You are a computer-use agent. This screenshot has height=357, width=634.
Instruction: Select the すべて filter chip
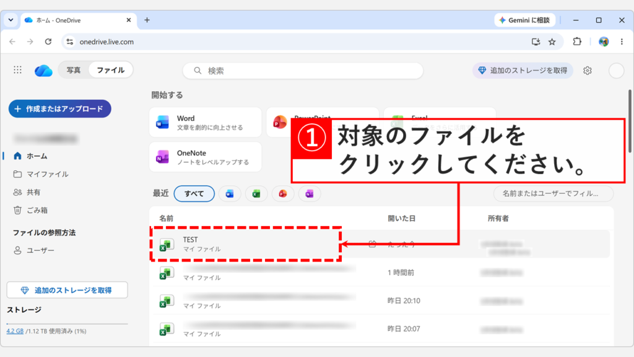tap(194, 194)
